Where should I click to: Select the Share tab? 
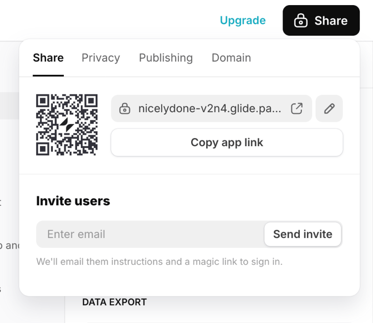(x=48, y=58)
